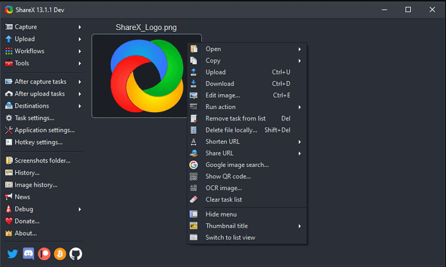The height and width of the screenshot is (267, 446).
Task: Choose Delete file locally... menu entry
Action: tap(231, 130)
